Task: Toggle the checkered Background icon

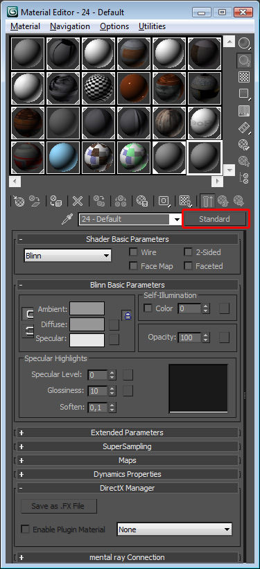Action: (244, 77)
